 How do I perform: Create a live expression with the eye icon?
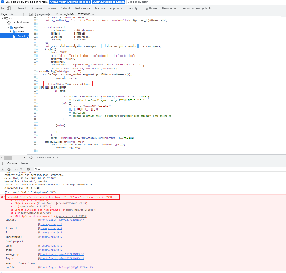[28, 169]
